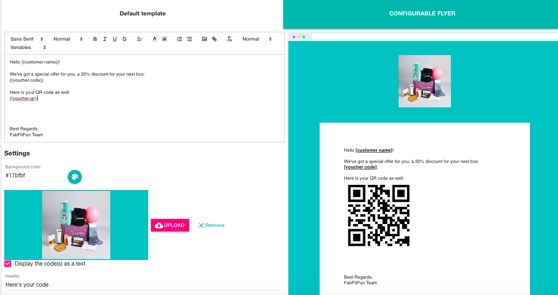Open background color palette picker
Screen dimensions: 558x295
tap(75, 176)
